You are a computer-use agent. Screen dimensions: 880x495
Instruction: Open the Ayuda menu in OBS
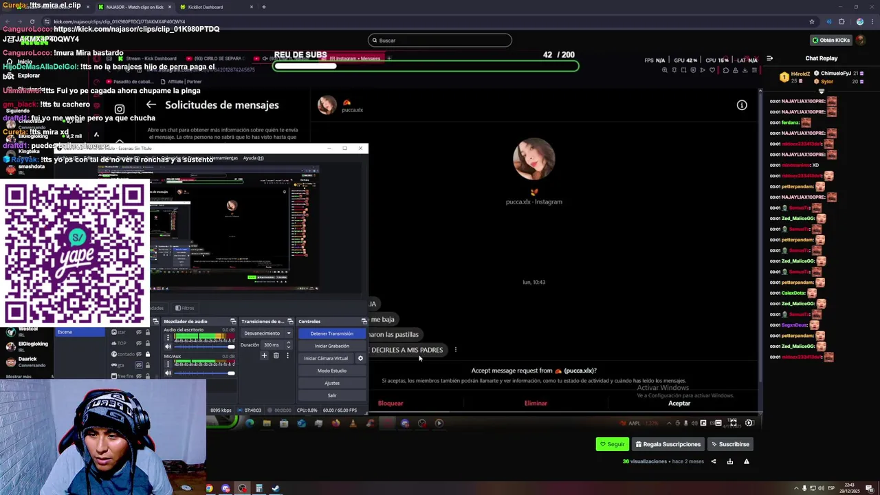(x=253, y=158)
